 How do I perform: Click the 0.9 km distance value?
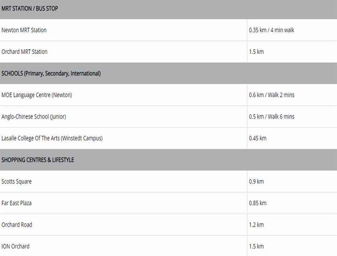tap(256, 182)
